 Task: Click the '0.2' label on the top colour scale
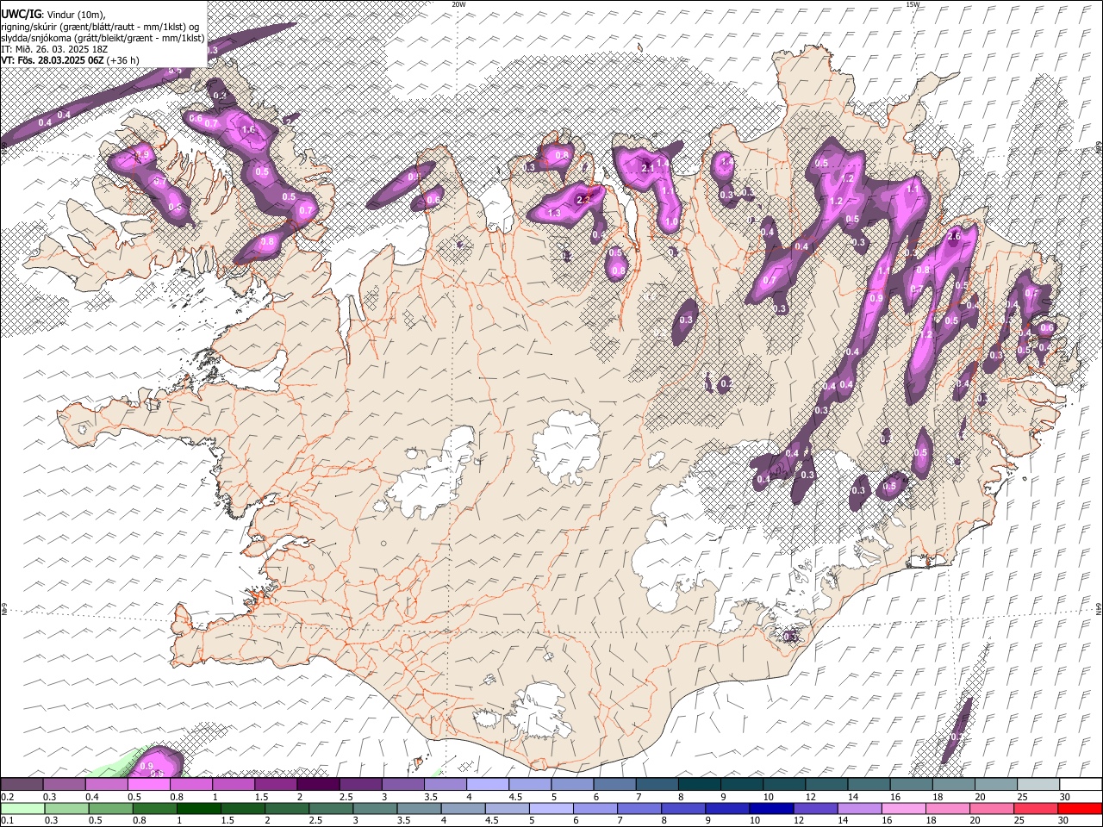[x=8, y=797]
